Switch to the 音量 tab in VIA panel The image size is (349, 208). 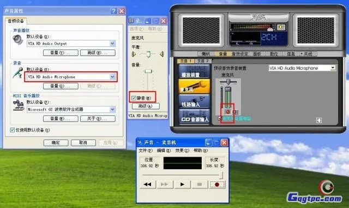pos(223,54)
